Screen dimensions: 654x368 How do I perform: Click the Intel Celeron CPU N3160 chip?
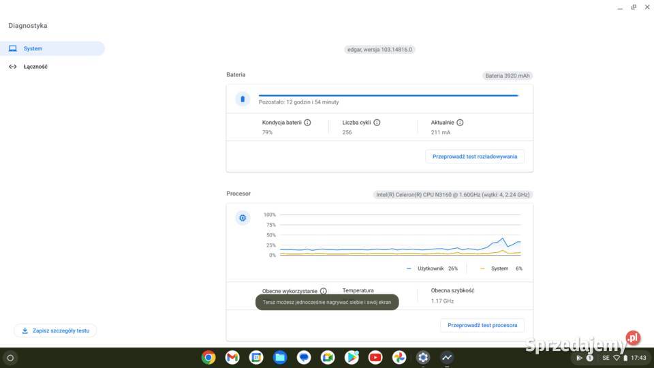(x=452, y=194)
